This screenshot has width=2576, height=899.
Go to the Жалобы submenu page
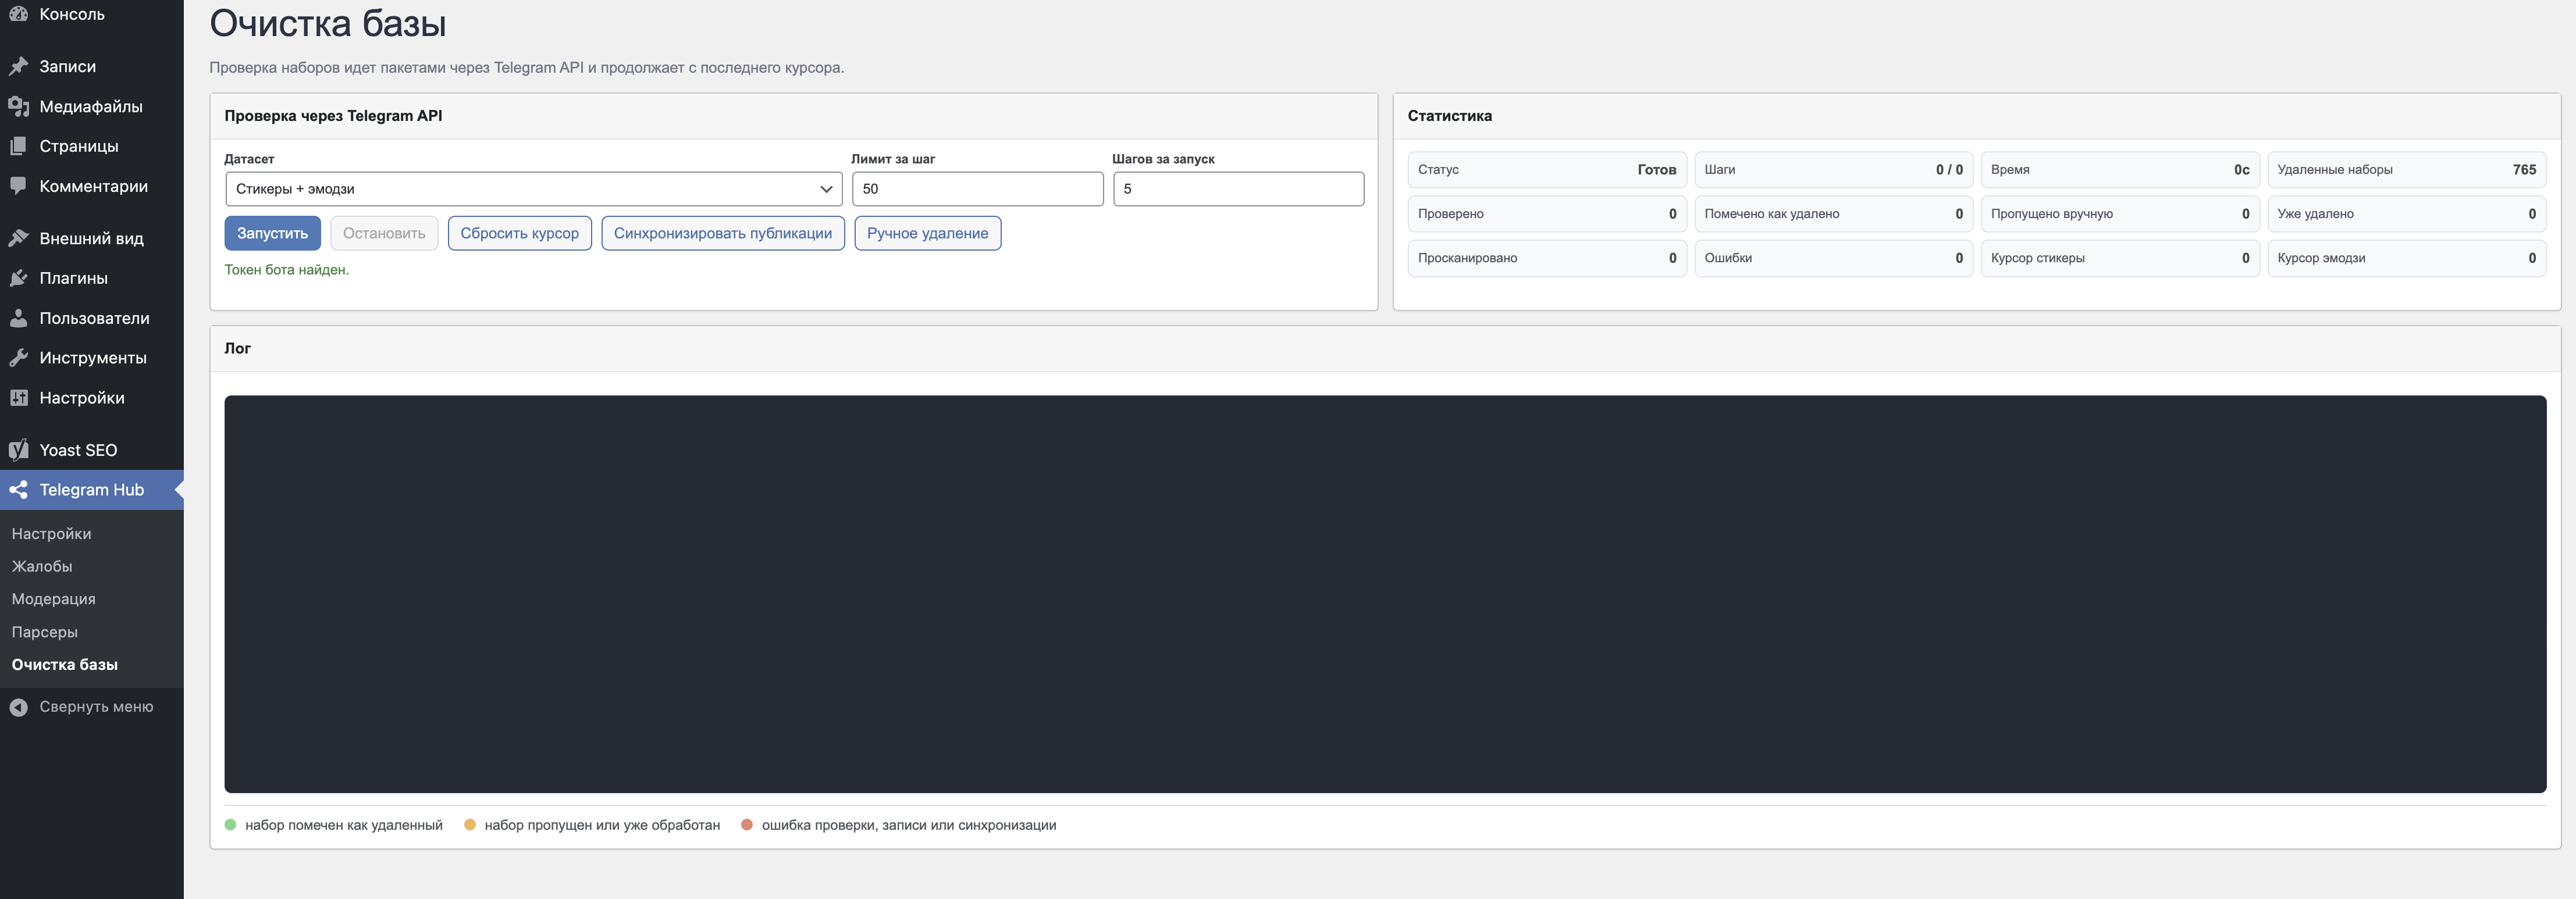click(x=42, y=566)
